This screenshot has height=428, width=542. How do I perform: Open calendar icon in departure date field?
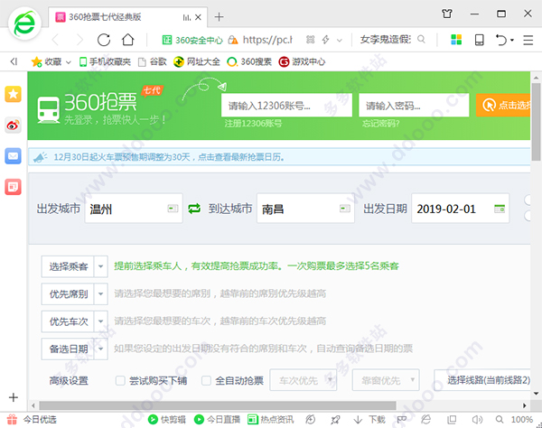click(x=500, y=209)
